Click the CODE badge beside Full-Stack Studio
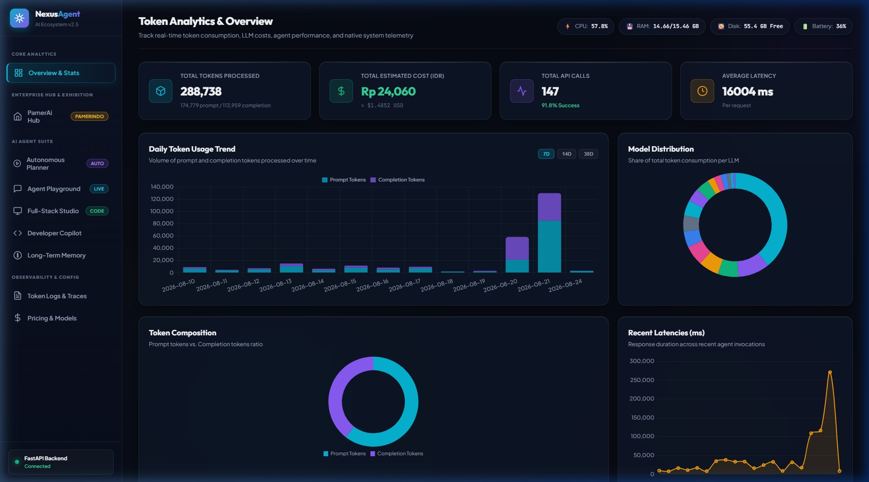Image resolution: width=869 pixels, height=482 pixels. click(97, 211)
